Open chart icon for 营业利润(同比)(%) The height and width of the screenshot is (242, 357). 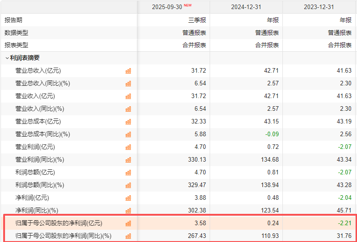coord(128,160)
